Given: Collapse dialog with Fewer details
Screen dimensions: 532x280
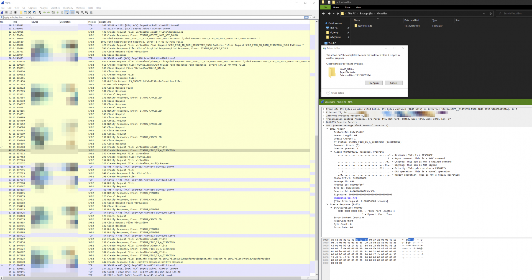Looking at the screenshot, I should point(335,93).
